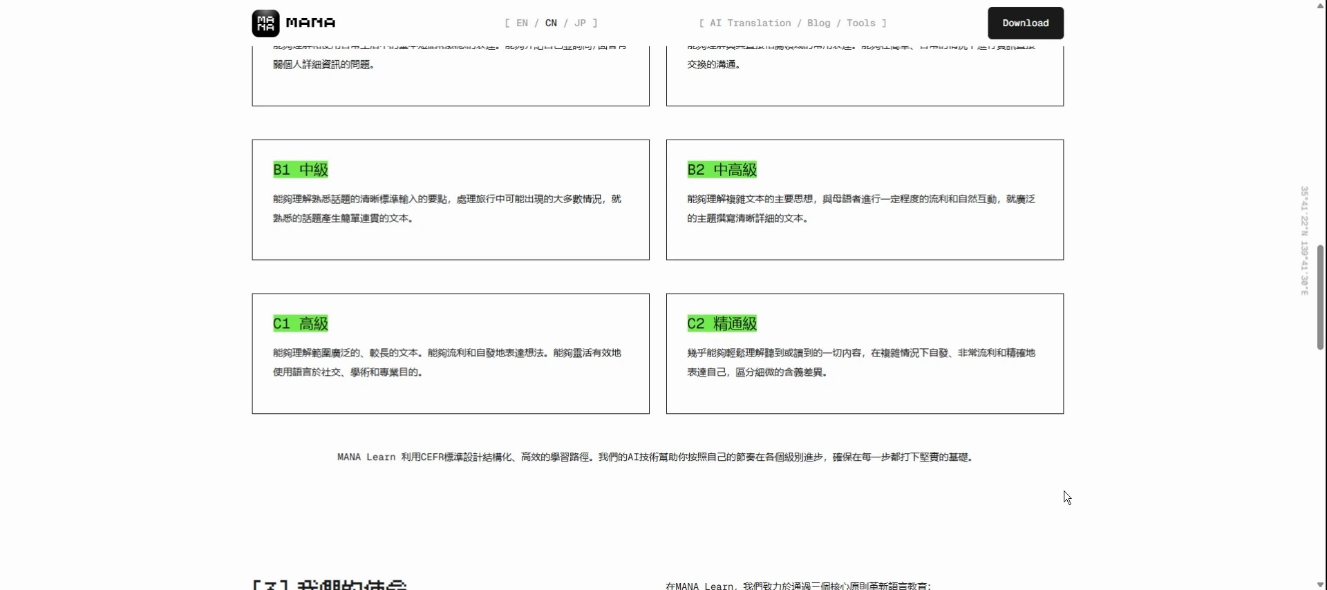Screen dimensions: 1327x590
Task: Open the Tools menu item
Action: tap(860, 23)
